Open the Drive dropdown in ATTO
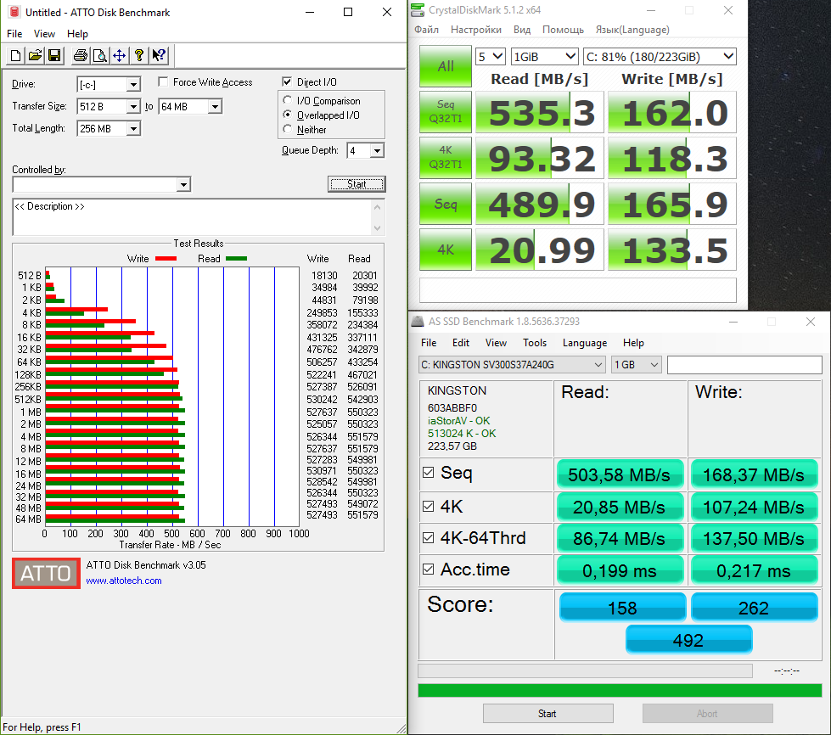Screen dimensions: 831x735 pos(133,85)
